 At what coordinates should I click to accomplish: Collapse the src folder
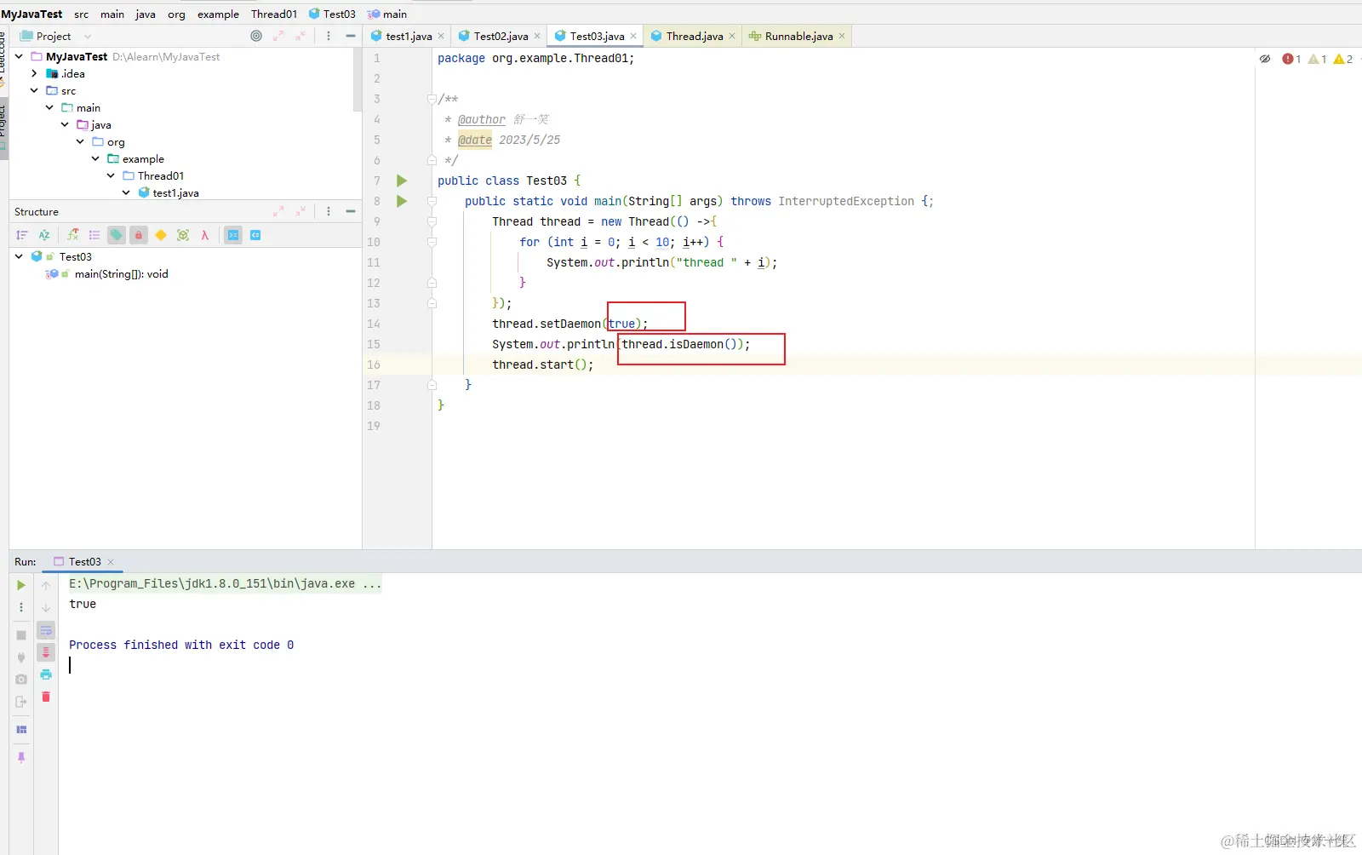[x=34, y=90]
